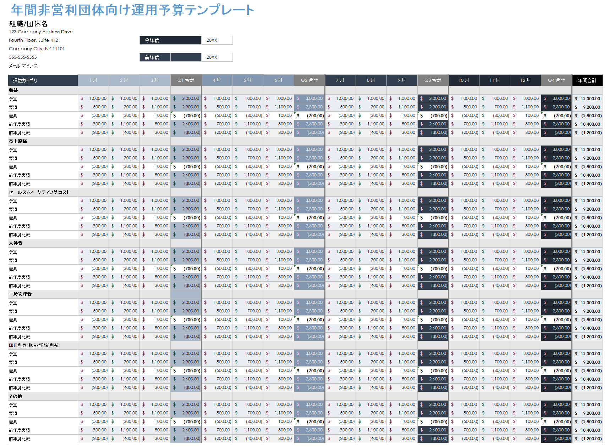Click the 1月 column header
Viewport: 609px width, 447px height.
(93, 80)
